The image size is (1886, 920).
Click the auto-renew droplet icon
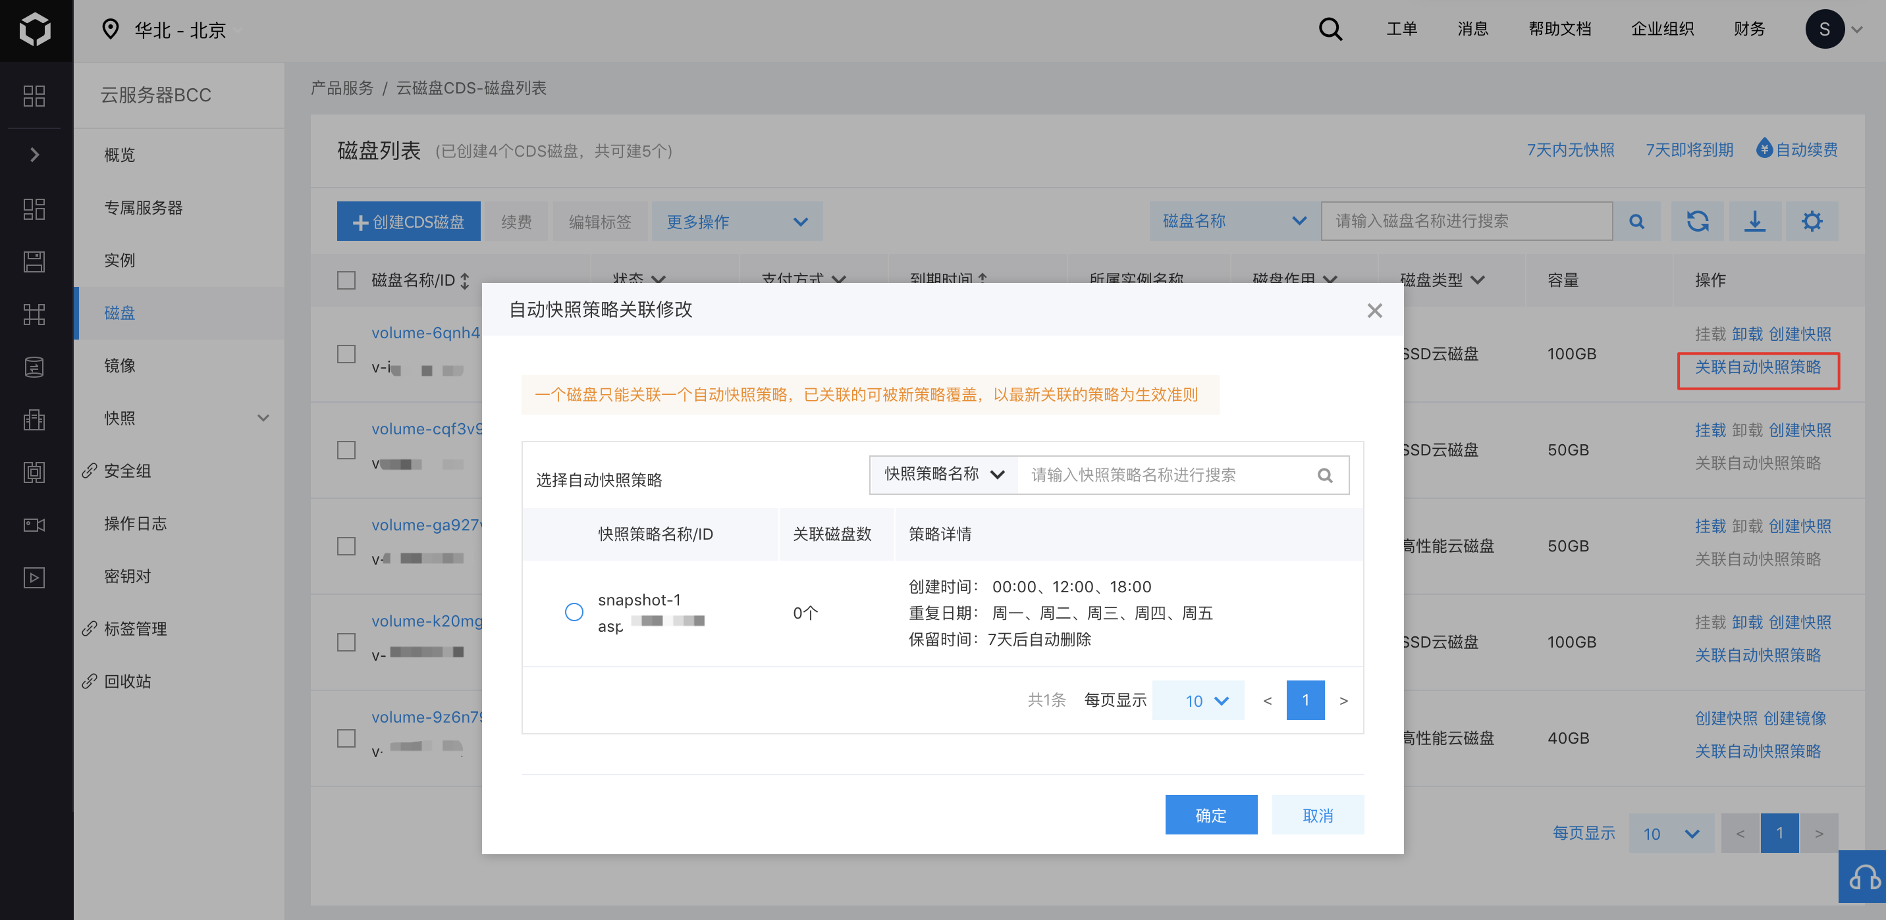point(1764,149)
